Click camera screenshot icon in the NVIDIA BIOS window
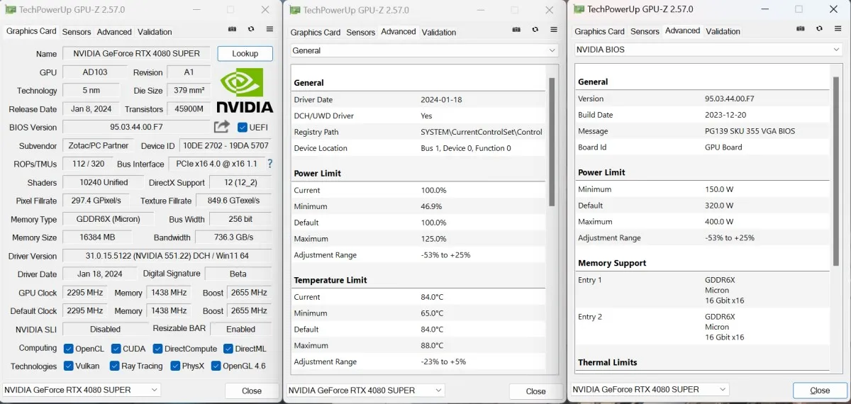Image resolution: width=851 pixels, height=404 pixels. click(800, 30)
